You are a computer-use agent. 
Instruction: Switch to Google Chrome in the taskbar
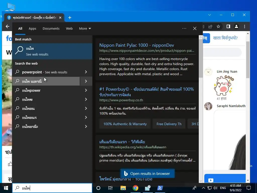coord(135,188)
